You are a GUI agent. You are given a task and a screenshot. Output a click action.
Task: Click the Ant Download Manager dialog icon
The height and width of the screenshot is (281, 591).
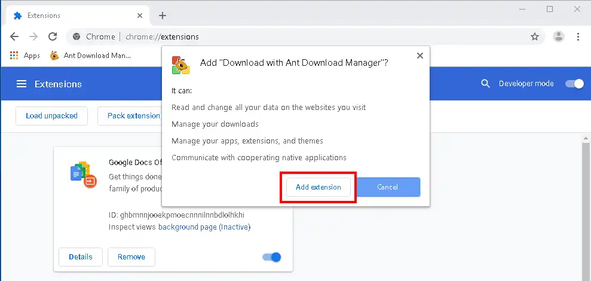tap(180, 65)
